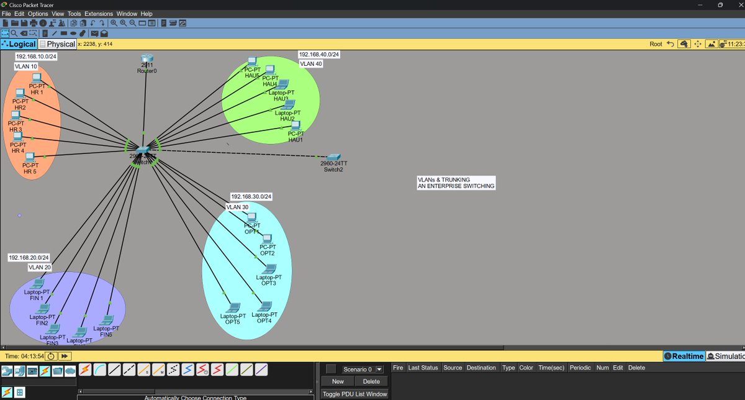Click the New Cluster cloud icon
This screenshot has height=400, width=745.
point(684,44)
